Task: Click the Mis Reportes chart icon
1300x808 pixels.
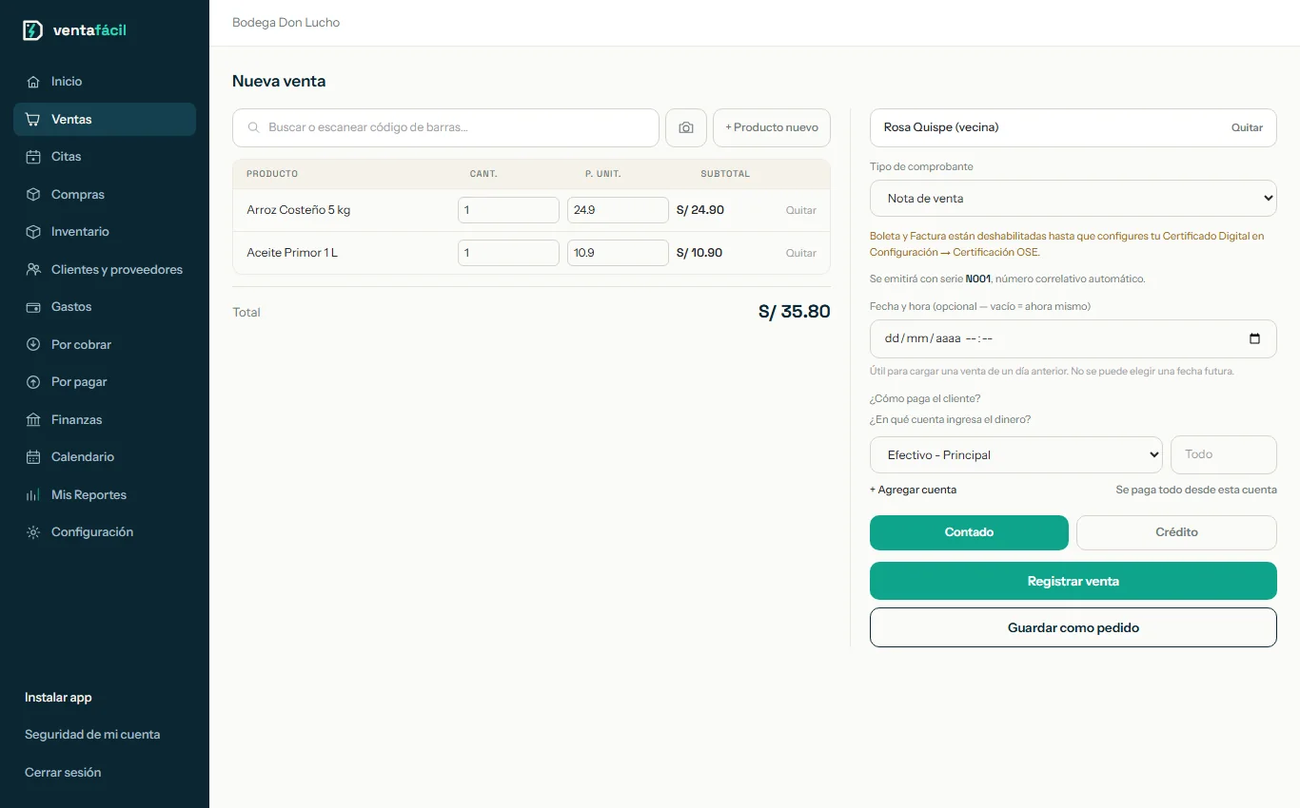Action: pos(33,495)
